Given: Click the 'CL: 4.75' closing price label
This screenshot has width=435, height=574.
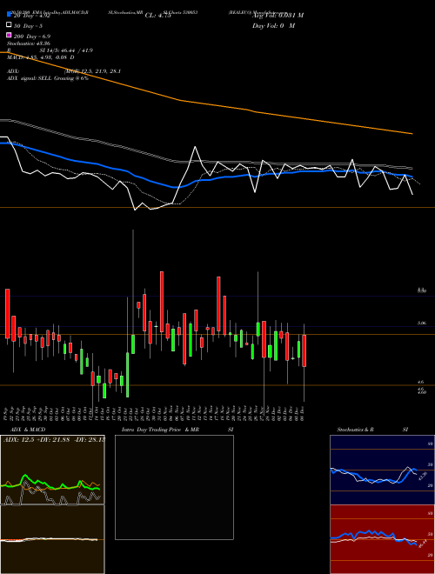Looking at the screenshot, I should point(158,16).
